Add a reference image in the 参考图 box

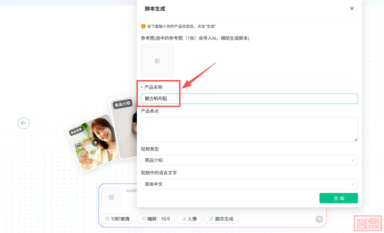157,61
